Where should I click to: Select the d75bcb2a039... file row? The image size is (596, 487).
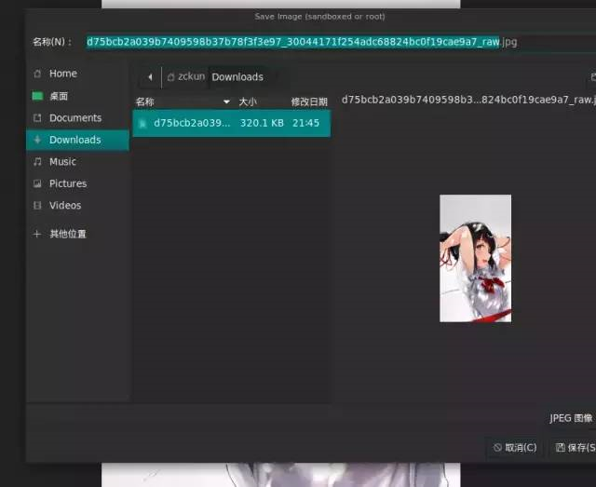point(232,123)
